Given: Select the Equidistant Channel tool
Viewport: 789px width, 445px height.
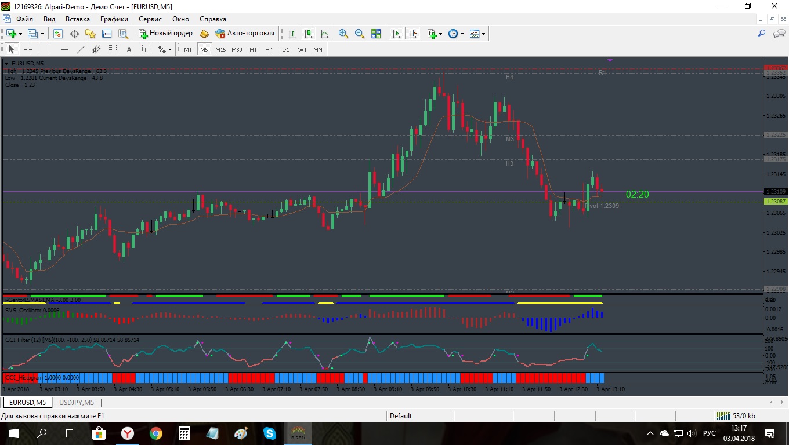Looking at the screenshot, I should [96, 49].
